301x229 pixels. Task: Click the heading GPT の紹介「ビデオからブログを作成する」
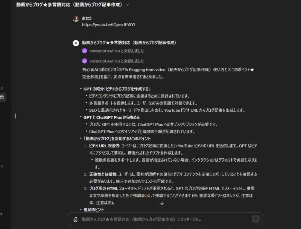click(x=117, y=89)
